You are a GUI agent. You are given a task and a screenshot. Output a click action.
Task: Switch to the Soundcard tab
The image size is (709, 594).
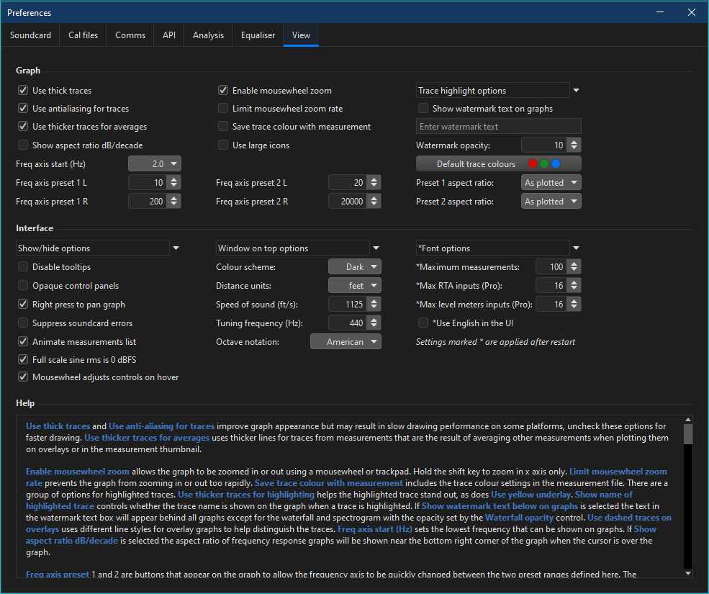click(x=30, y=35)
